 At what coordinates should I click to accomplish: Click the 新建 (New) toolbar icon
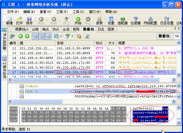[x=9, y=21]
